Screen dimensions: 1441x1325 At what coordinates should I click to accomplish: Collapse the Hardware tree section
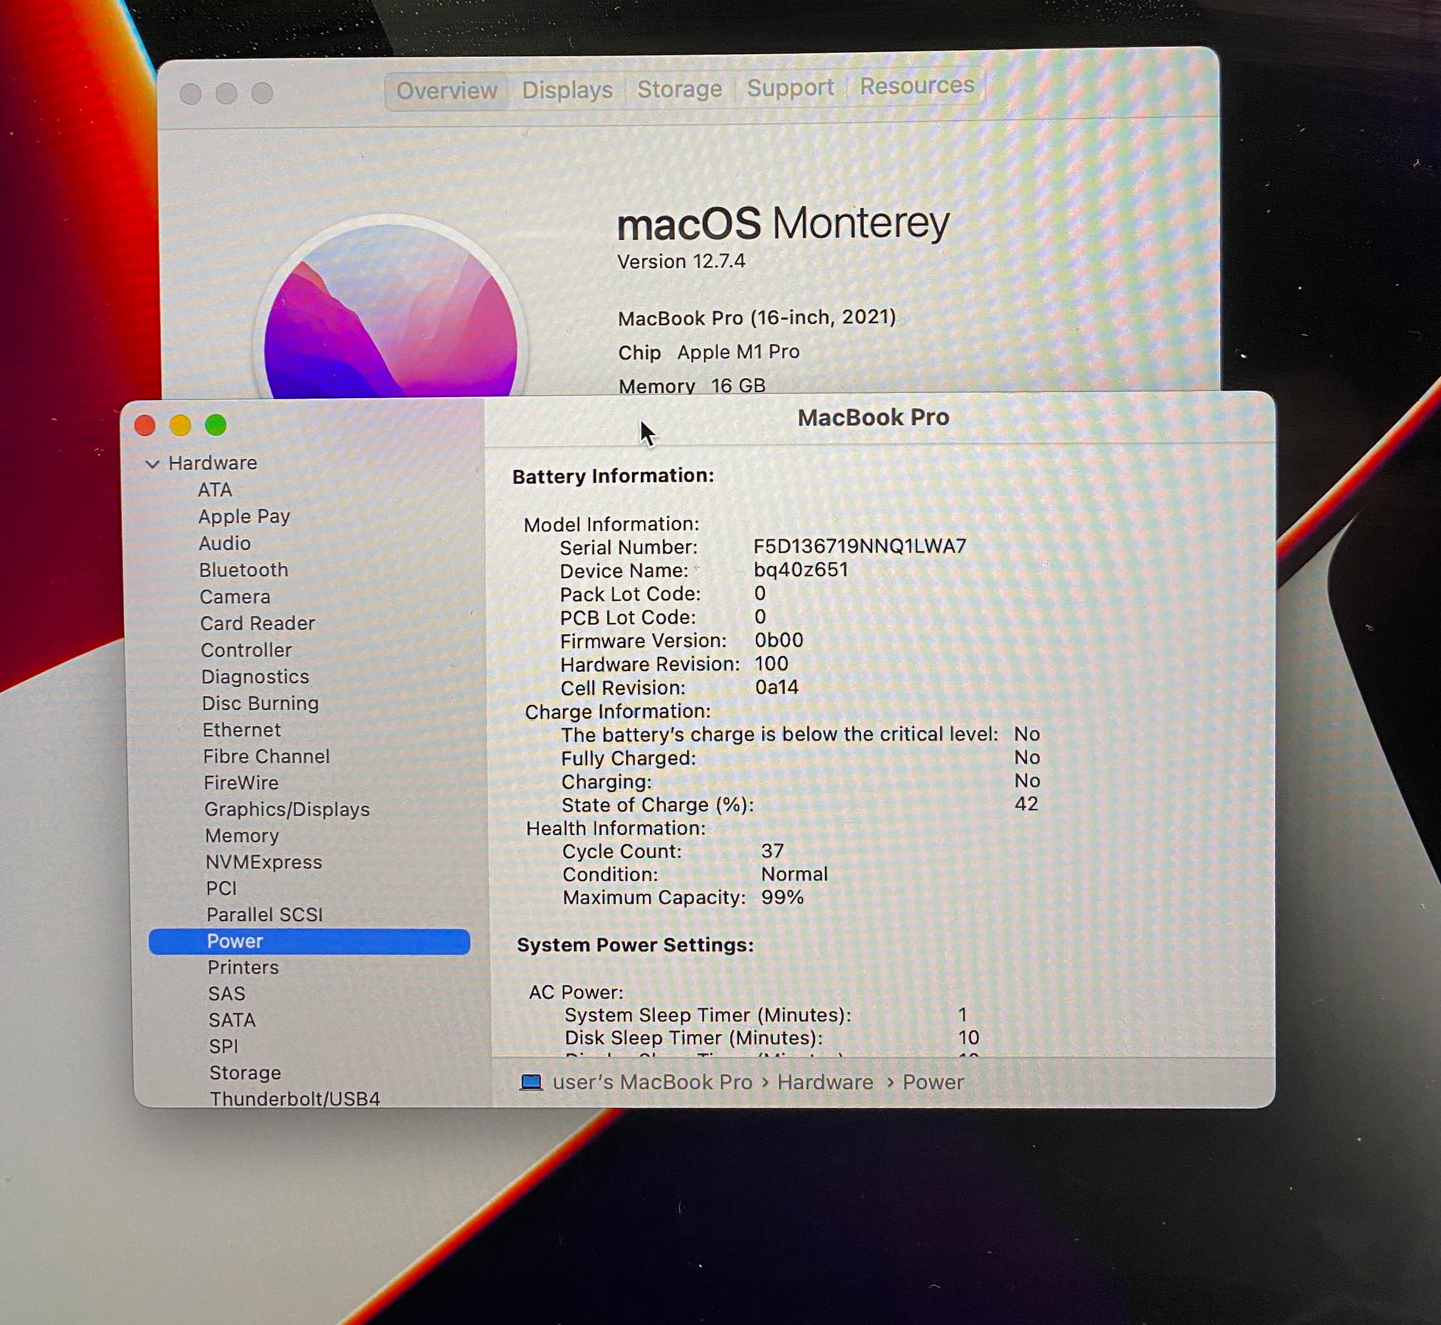point(152,464)
